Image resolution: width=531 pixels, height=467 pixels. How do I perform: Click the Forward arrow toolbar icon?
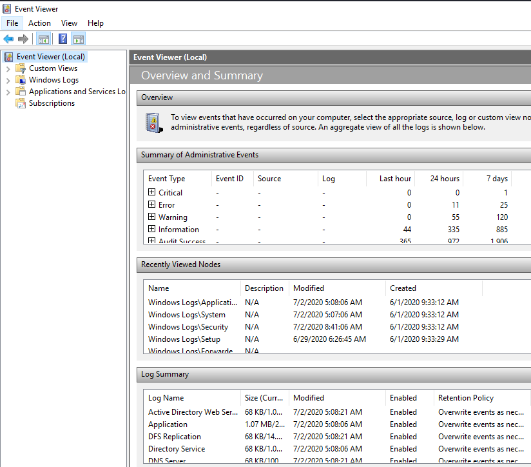(23, 39)
